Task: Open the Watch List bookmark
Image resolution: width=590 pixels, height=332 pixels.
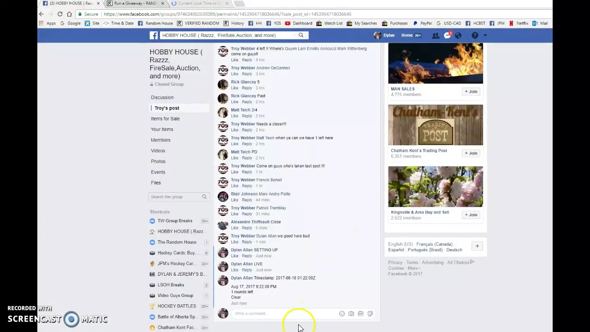Action: [x=329, y=23]
